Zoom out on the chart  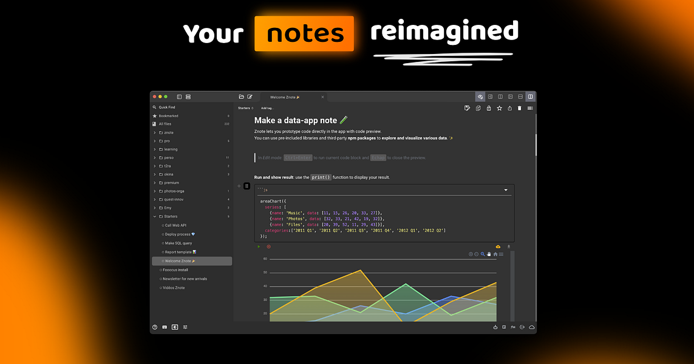coord(477,254)
